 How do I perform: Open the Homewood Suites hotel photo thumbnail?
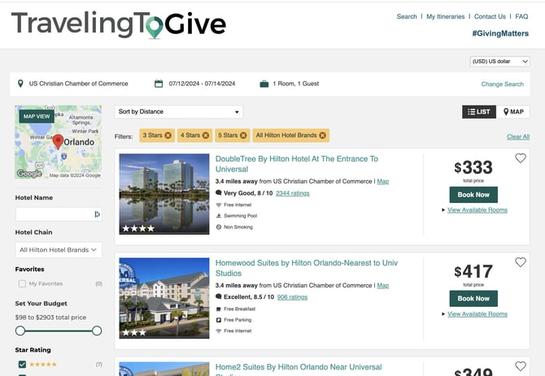click(x=164, y=298)
